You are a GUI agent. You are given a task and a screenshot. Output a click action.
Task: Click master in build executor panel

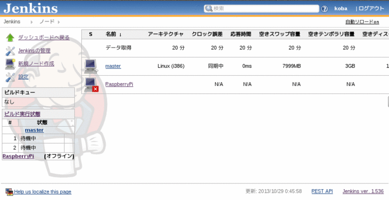(34, 130)
